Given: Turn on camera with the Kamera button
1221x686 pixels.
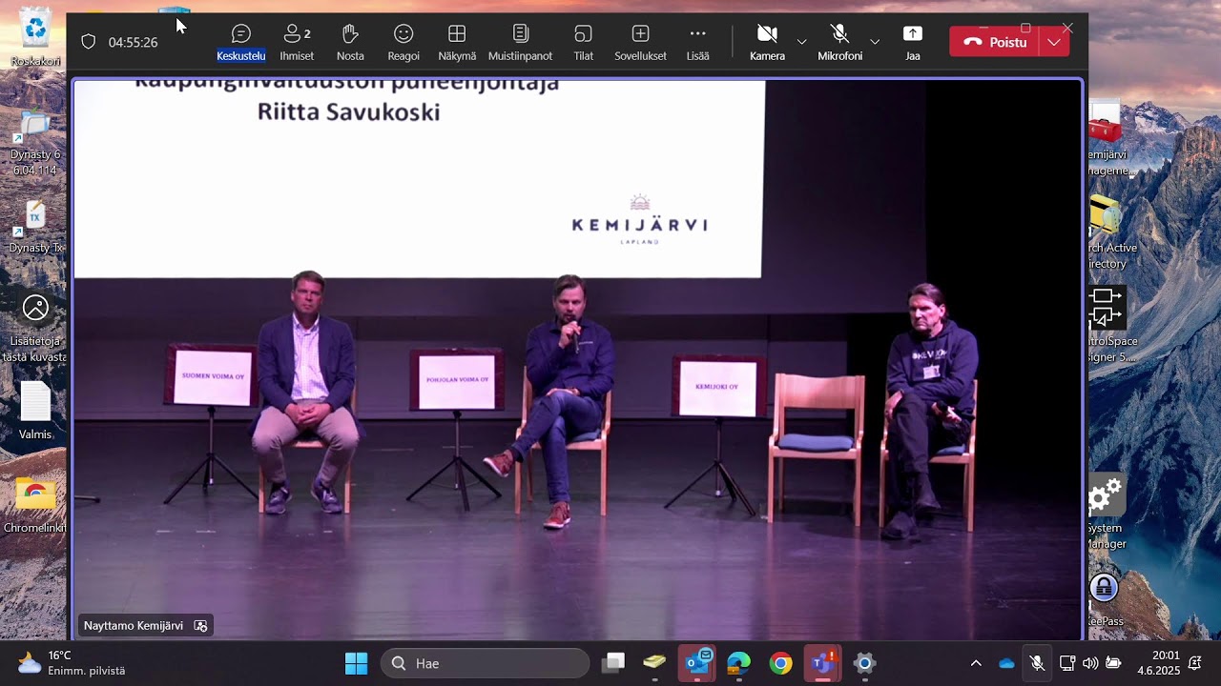Looking at the screenshot, I should click(767, 43).
